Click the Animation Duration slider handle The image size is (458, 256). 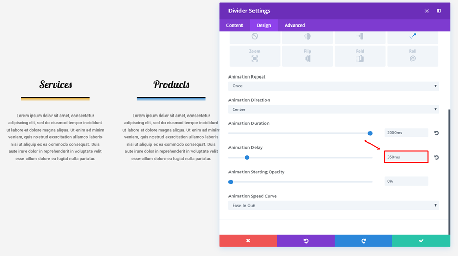pos(370,133)
